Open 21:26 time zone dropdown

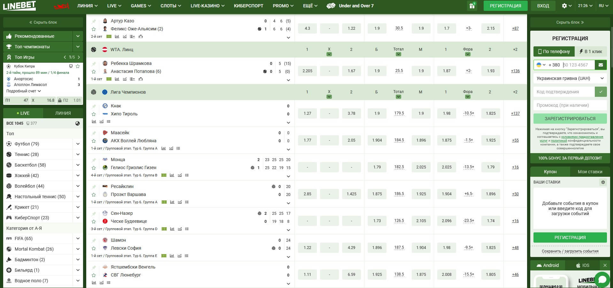(585, 6)
